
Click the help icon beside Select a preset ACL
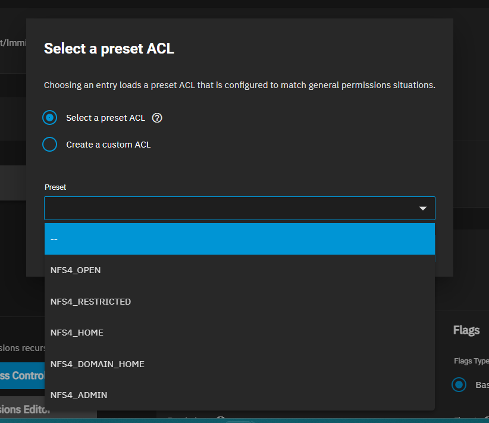click(157, 118)
